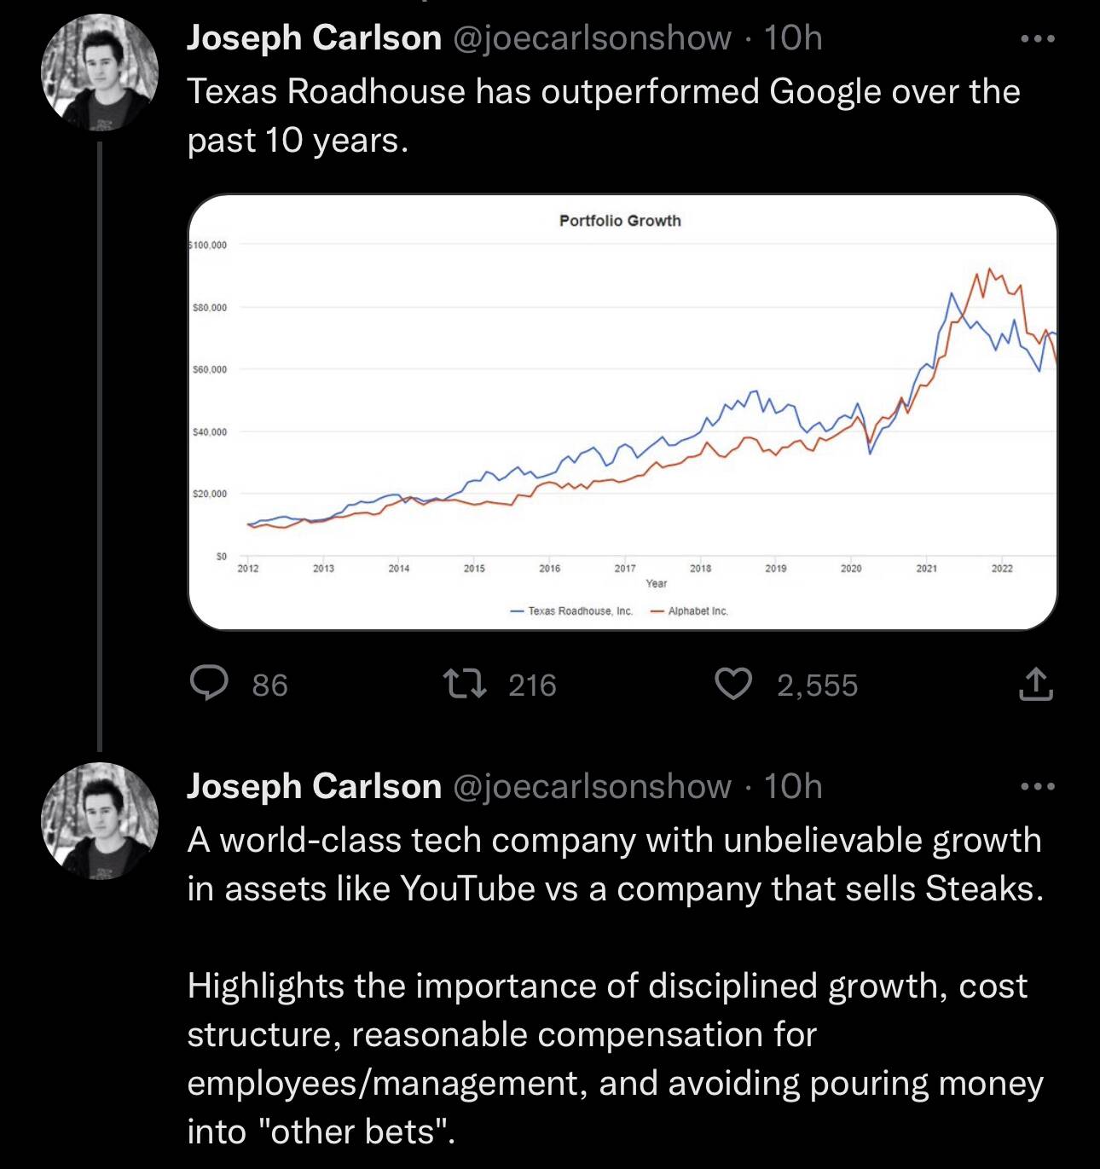View the 2,555 likes count
1100x1169 pixels.
click(817, 685)
